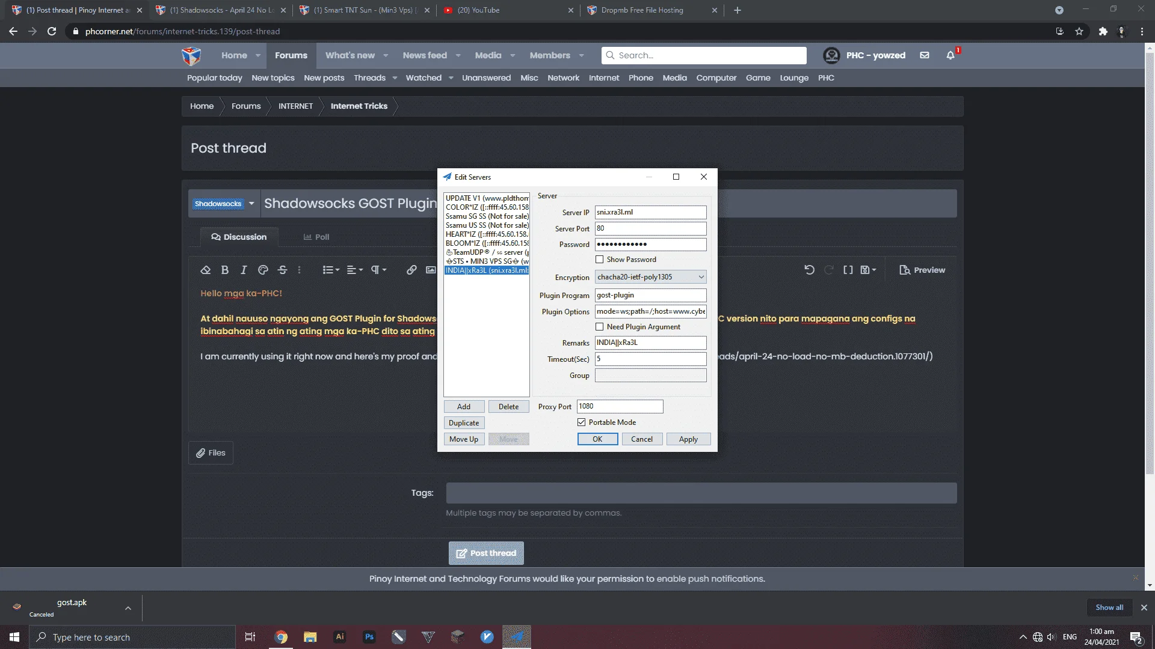Open the text alignment dropdown

[355, 270]
